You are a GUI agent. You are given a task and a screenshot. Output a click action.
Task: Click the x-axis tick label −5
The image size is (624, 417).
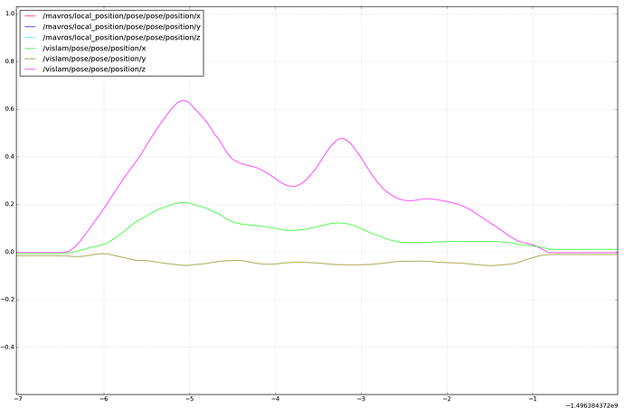click(189, 398)
